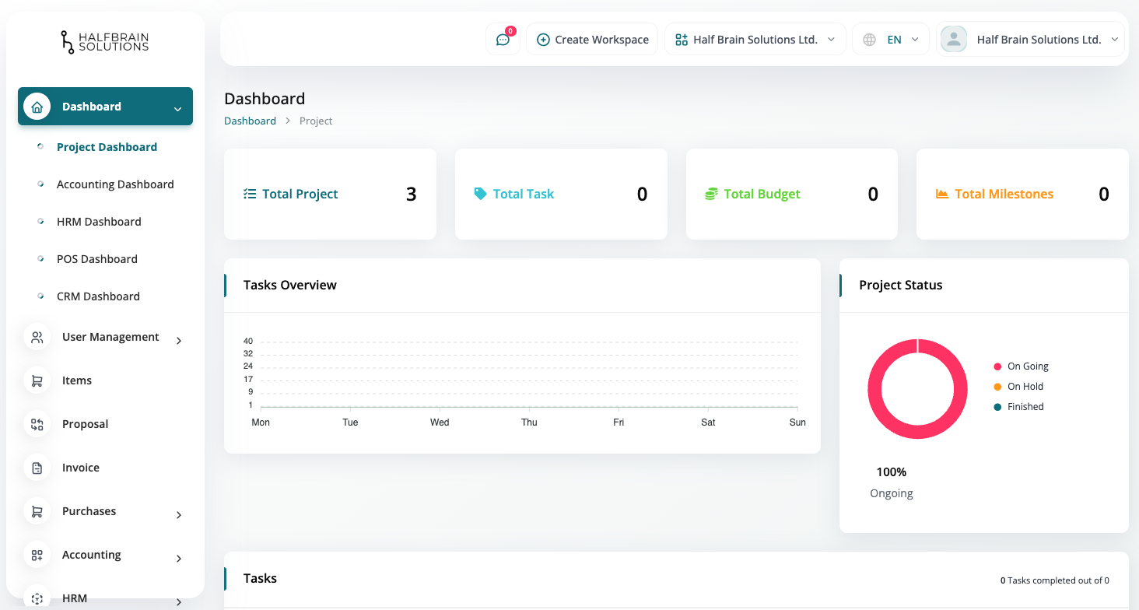Click the User Management people icon
Viewport: 1139px width, 610px height.
pos(37,337)
